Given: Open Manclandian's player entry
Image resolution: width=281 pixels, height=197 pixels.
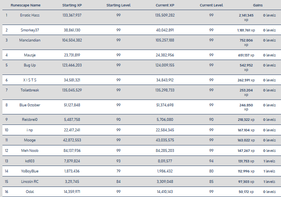Looking at the screenshot, I should pyautogui.click(x=30, y=40).
